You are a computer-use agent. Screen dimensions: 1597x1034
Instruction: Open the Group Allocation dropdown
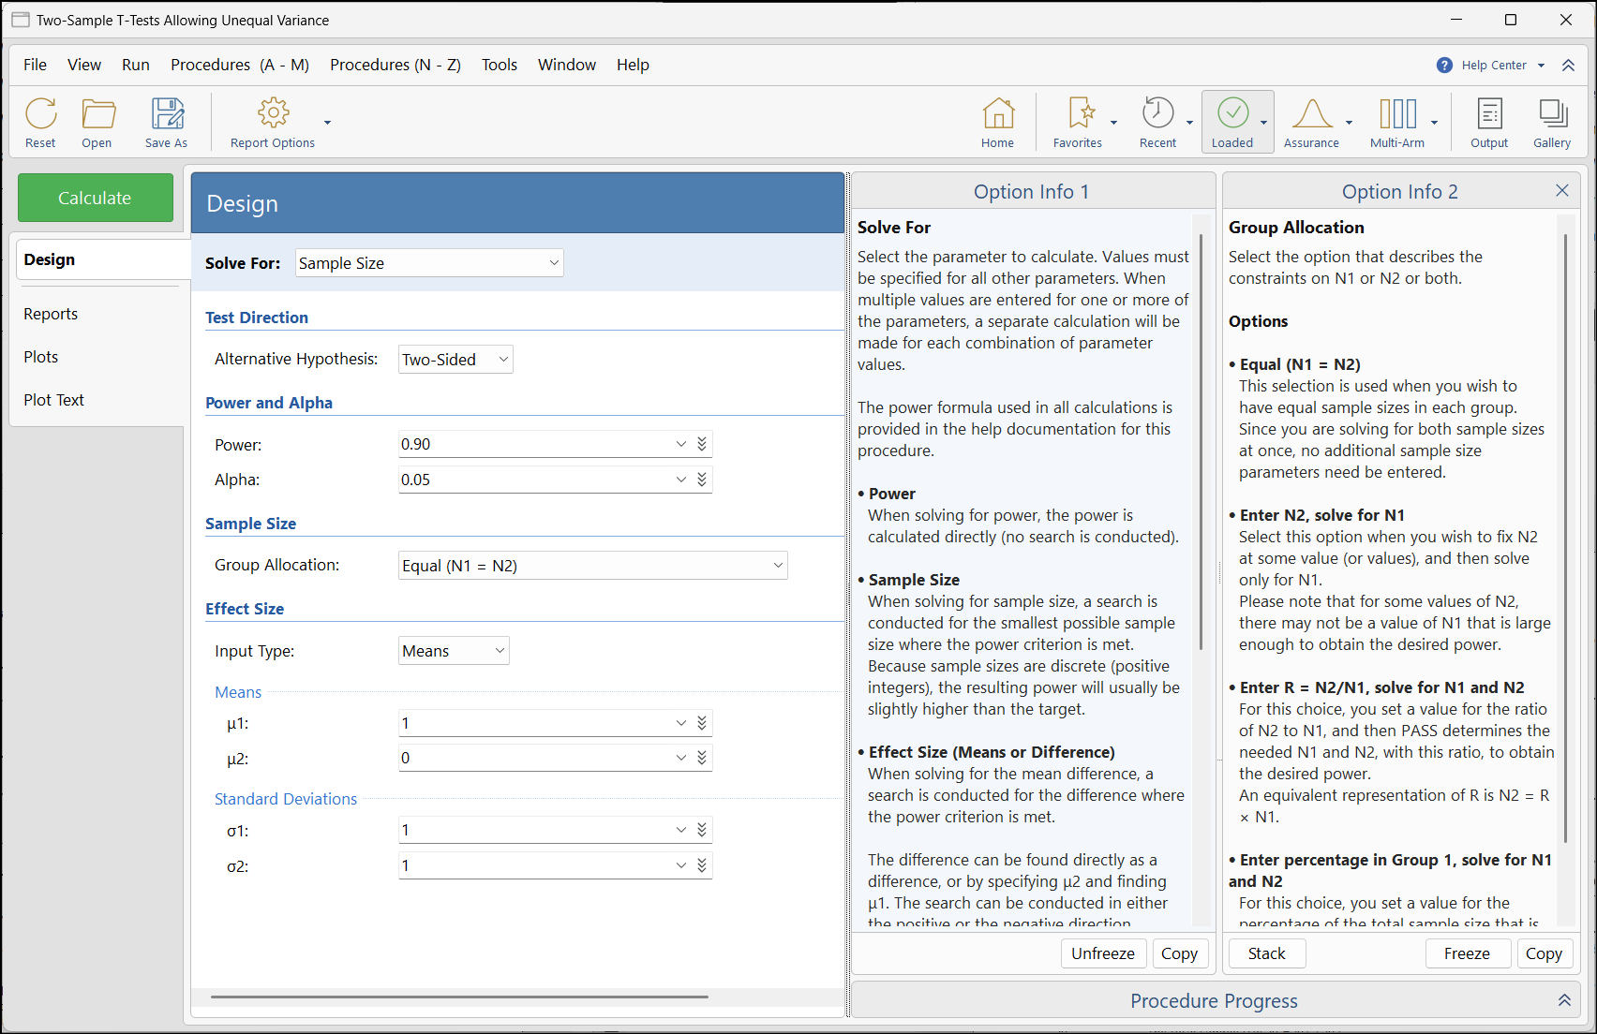click(592, 566)
